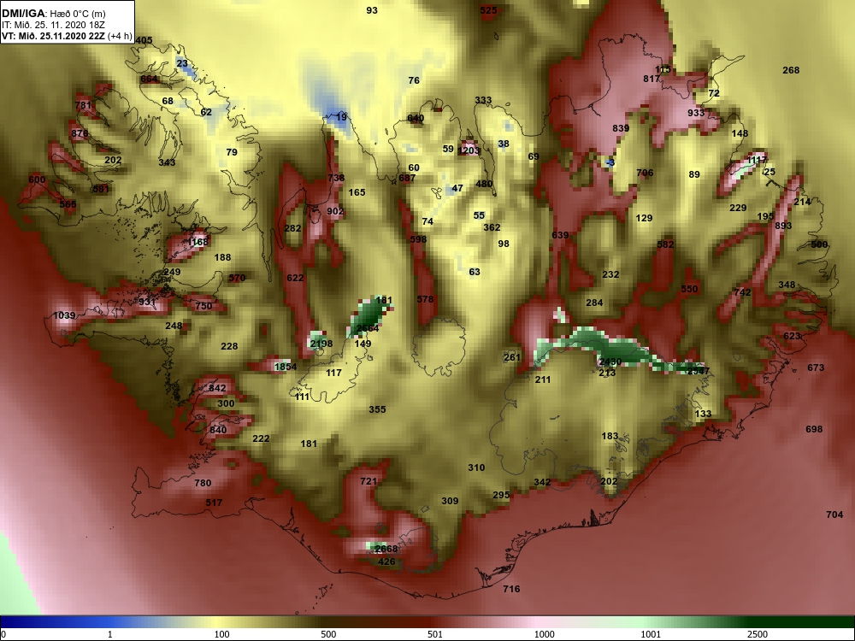This screenshot has width=855, height=641.
Task: Select the 933 value label
Action: [696, 112]
